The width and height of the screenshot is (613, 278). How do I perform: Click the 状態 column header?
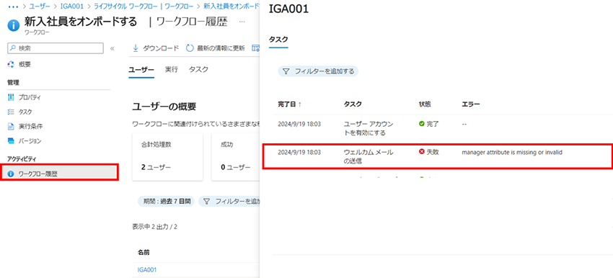click(425, 104)
